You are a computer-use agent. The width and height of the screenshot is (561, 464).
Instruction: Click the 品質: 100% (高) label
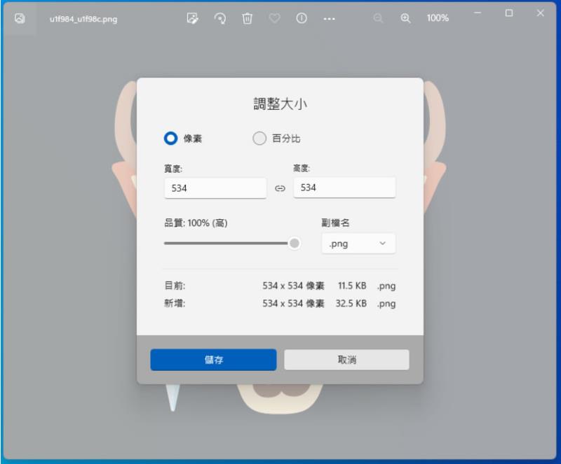tap(196, 223)
